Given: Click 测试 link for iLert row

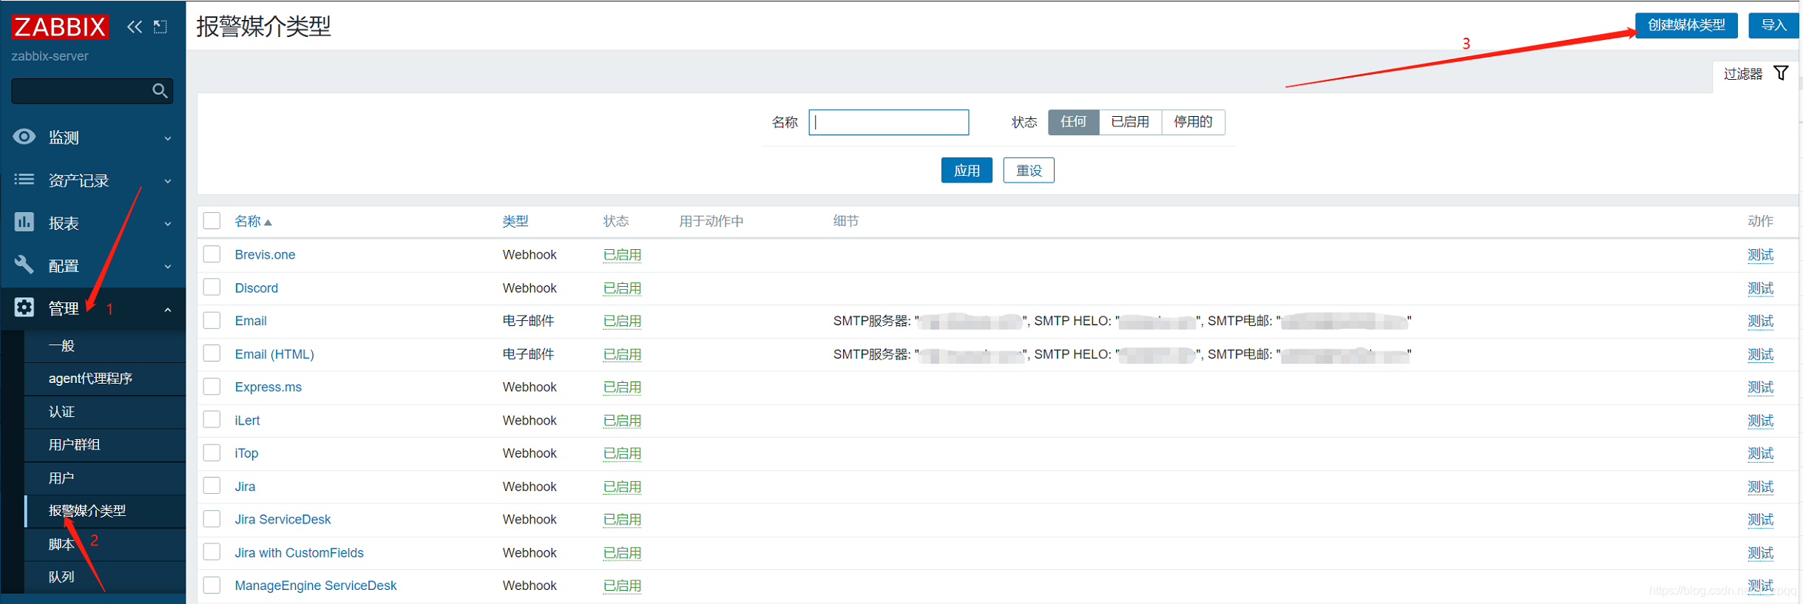Looking at the screenshot, I should 1760,421.
